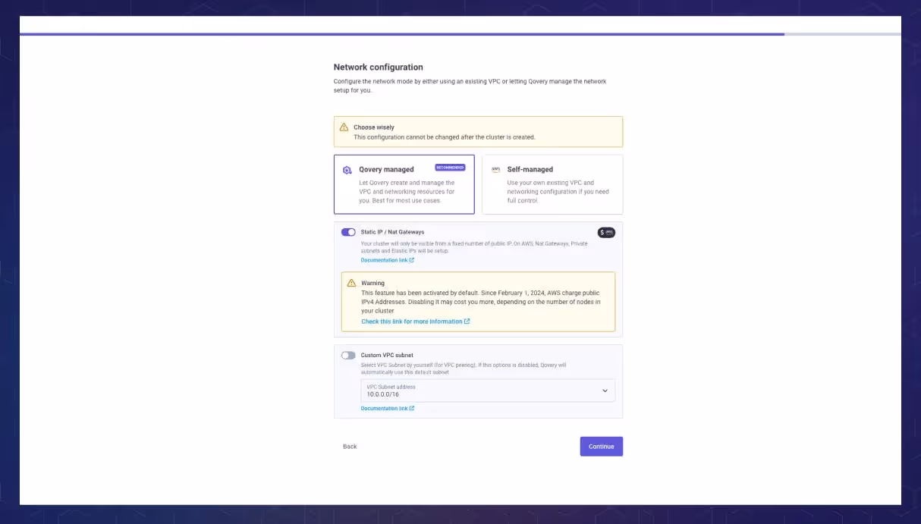Screen dimensions: 921x524
Task: Select the Qovery managed card
Action: click(404, 184)
